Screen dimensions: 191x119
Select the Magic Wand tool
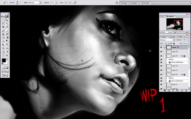pos(7,24)
